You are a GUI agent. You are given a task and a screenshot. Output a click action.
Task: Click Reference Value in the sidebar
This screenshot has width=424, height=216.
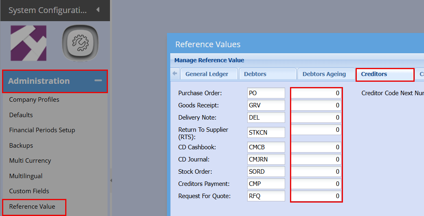point(32,206)
